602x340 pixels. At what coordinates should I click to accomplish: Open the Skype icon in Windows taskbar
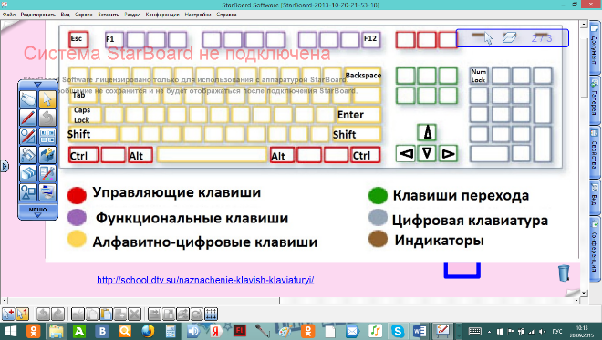(398, 331)
